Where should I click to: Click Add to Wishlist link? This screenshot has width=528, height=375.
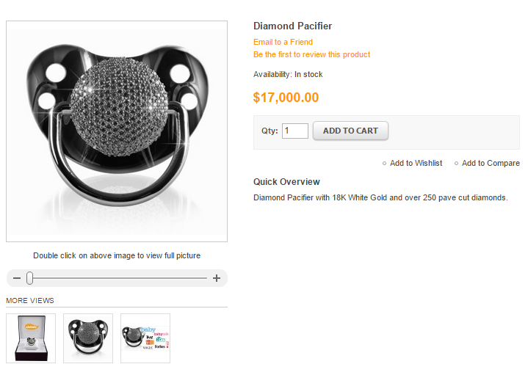tap(416, 163)
